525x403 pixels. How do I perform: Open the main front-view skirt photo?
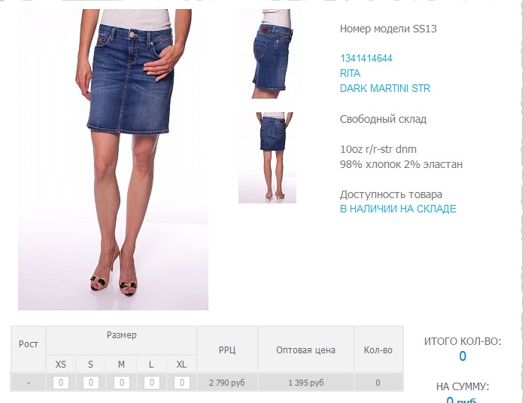pyautogui.click(x=113, y=160)
